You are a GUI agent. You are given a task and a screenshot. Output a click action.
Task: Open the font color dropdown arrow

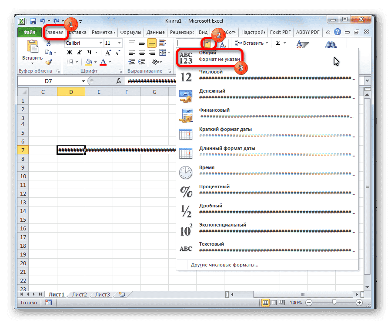coord(110,62)
